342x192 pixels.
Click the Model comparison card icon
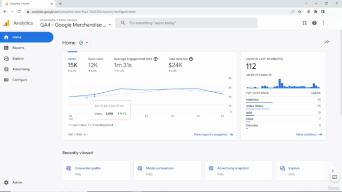140,169
